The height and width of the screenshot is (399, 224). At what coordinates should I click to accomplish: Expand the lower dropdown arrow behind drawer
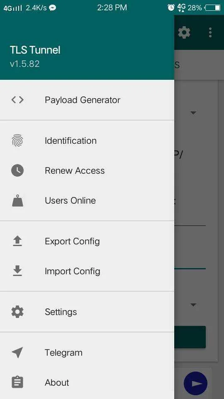click(x=194, y=305)
